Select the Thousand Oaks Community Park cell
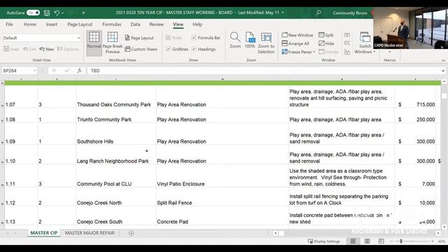Viewport: 448px width, 252px height. tap(116, 97)
